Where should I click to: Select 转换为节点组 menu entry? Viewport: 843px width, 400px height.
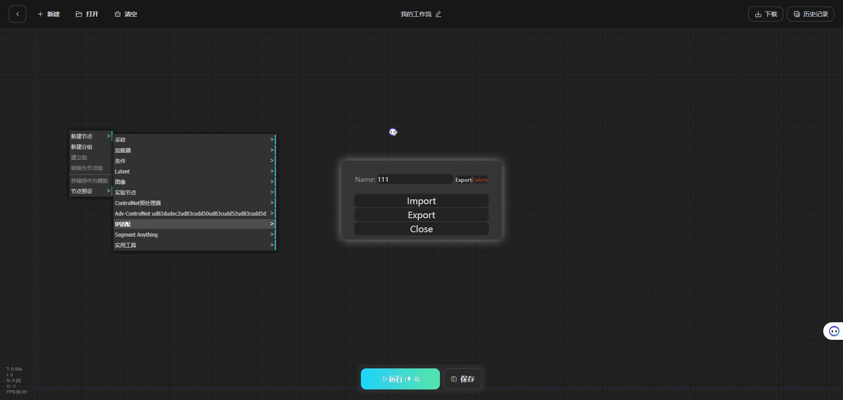click(x=90, y=168)
